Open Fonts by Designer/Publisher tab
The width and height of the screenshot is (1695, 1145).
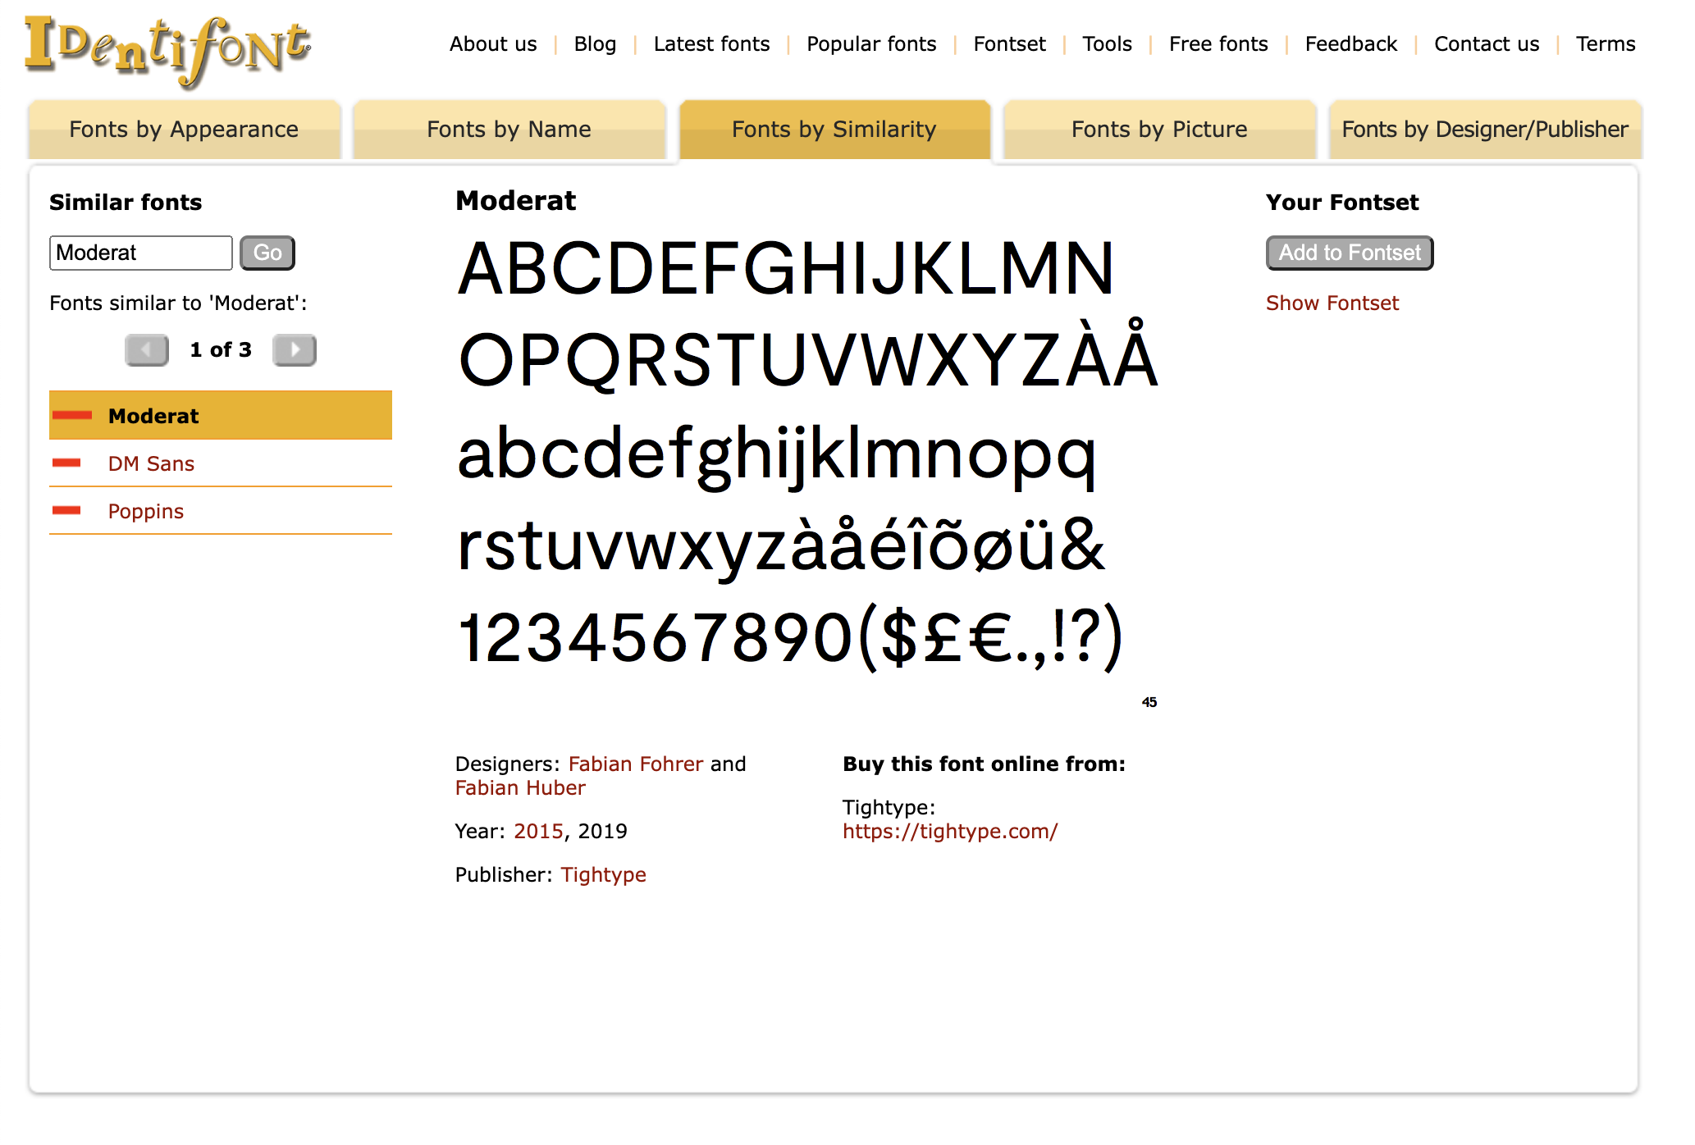(x=1484, y=130)
